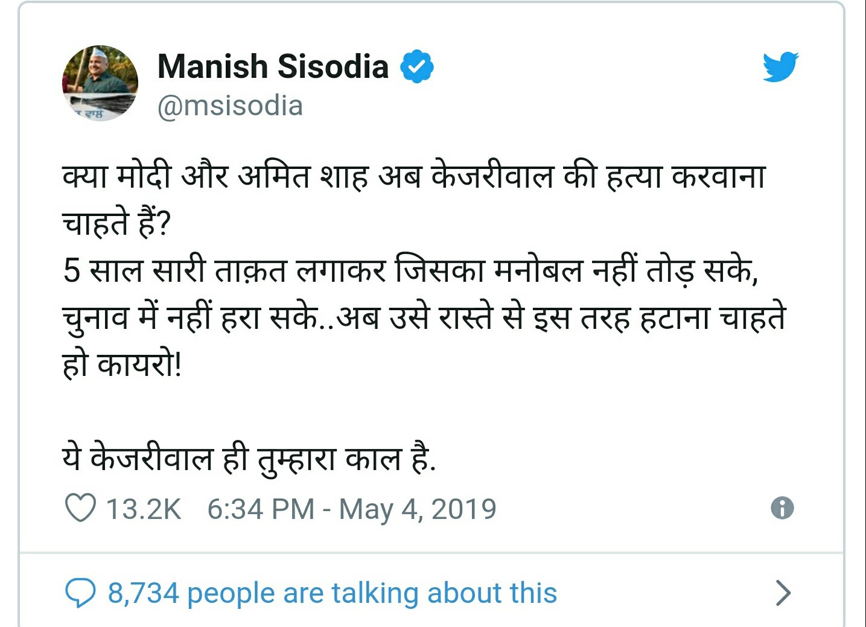Click the 13.2K likes count
866x627 pixels.
click(x=144, y=509)
